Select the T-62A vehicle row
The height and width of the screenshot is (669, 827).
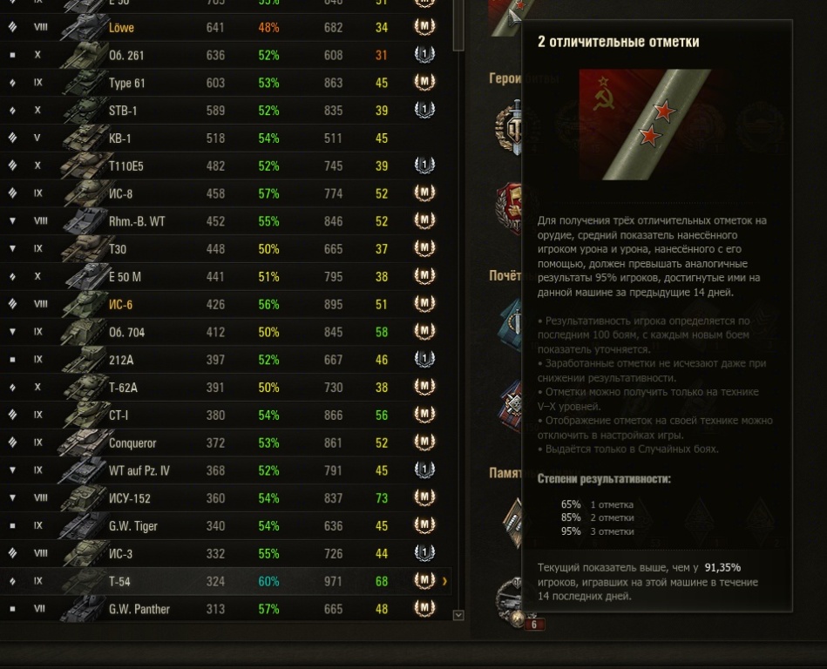tap(226, 387)
